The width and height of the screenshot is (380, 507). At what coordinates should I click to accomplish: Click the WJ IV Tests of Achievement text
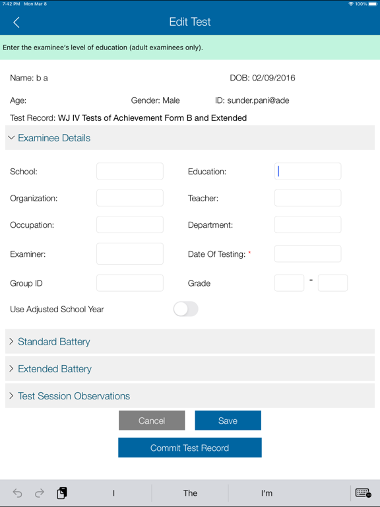tap(152, 118)
